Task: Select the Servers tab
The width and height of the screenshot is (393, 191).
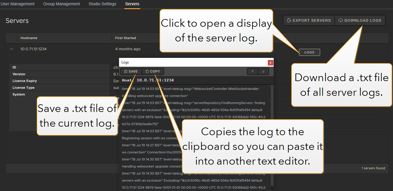Action: click(132, 4)
